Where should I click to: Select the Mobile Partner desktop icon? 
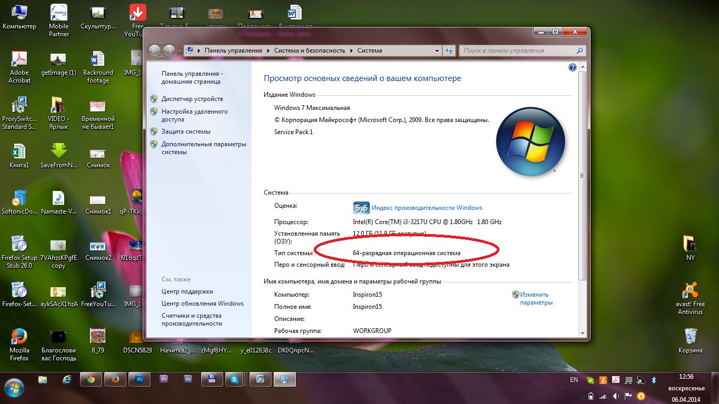[x=59, y=19]
